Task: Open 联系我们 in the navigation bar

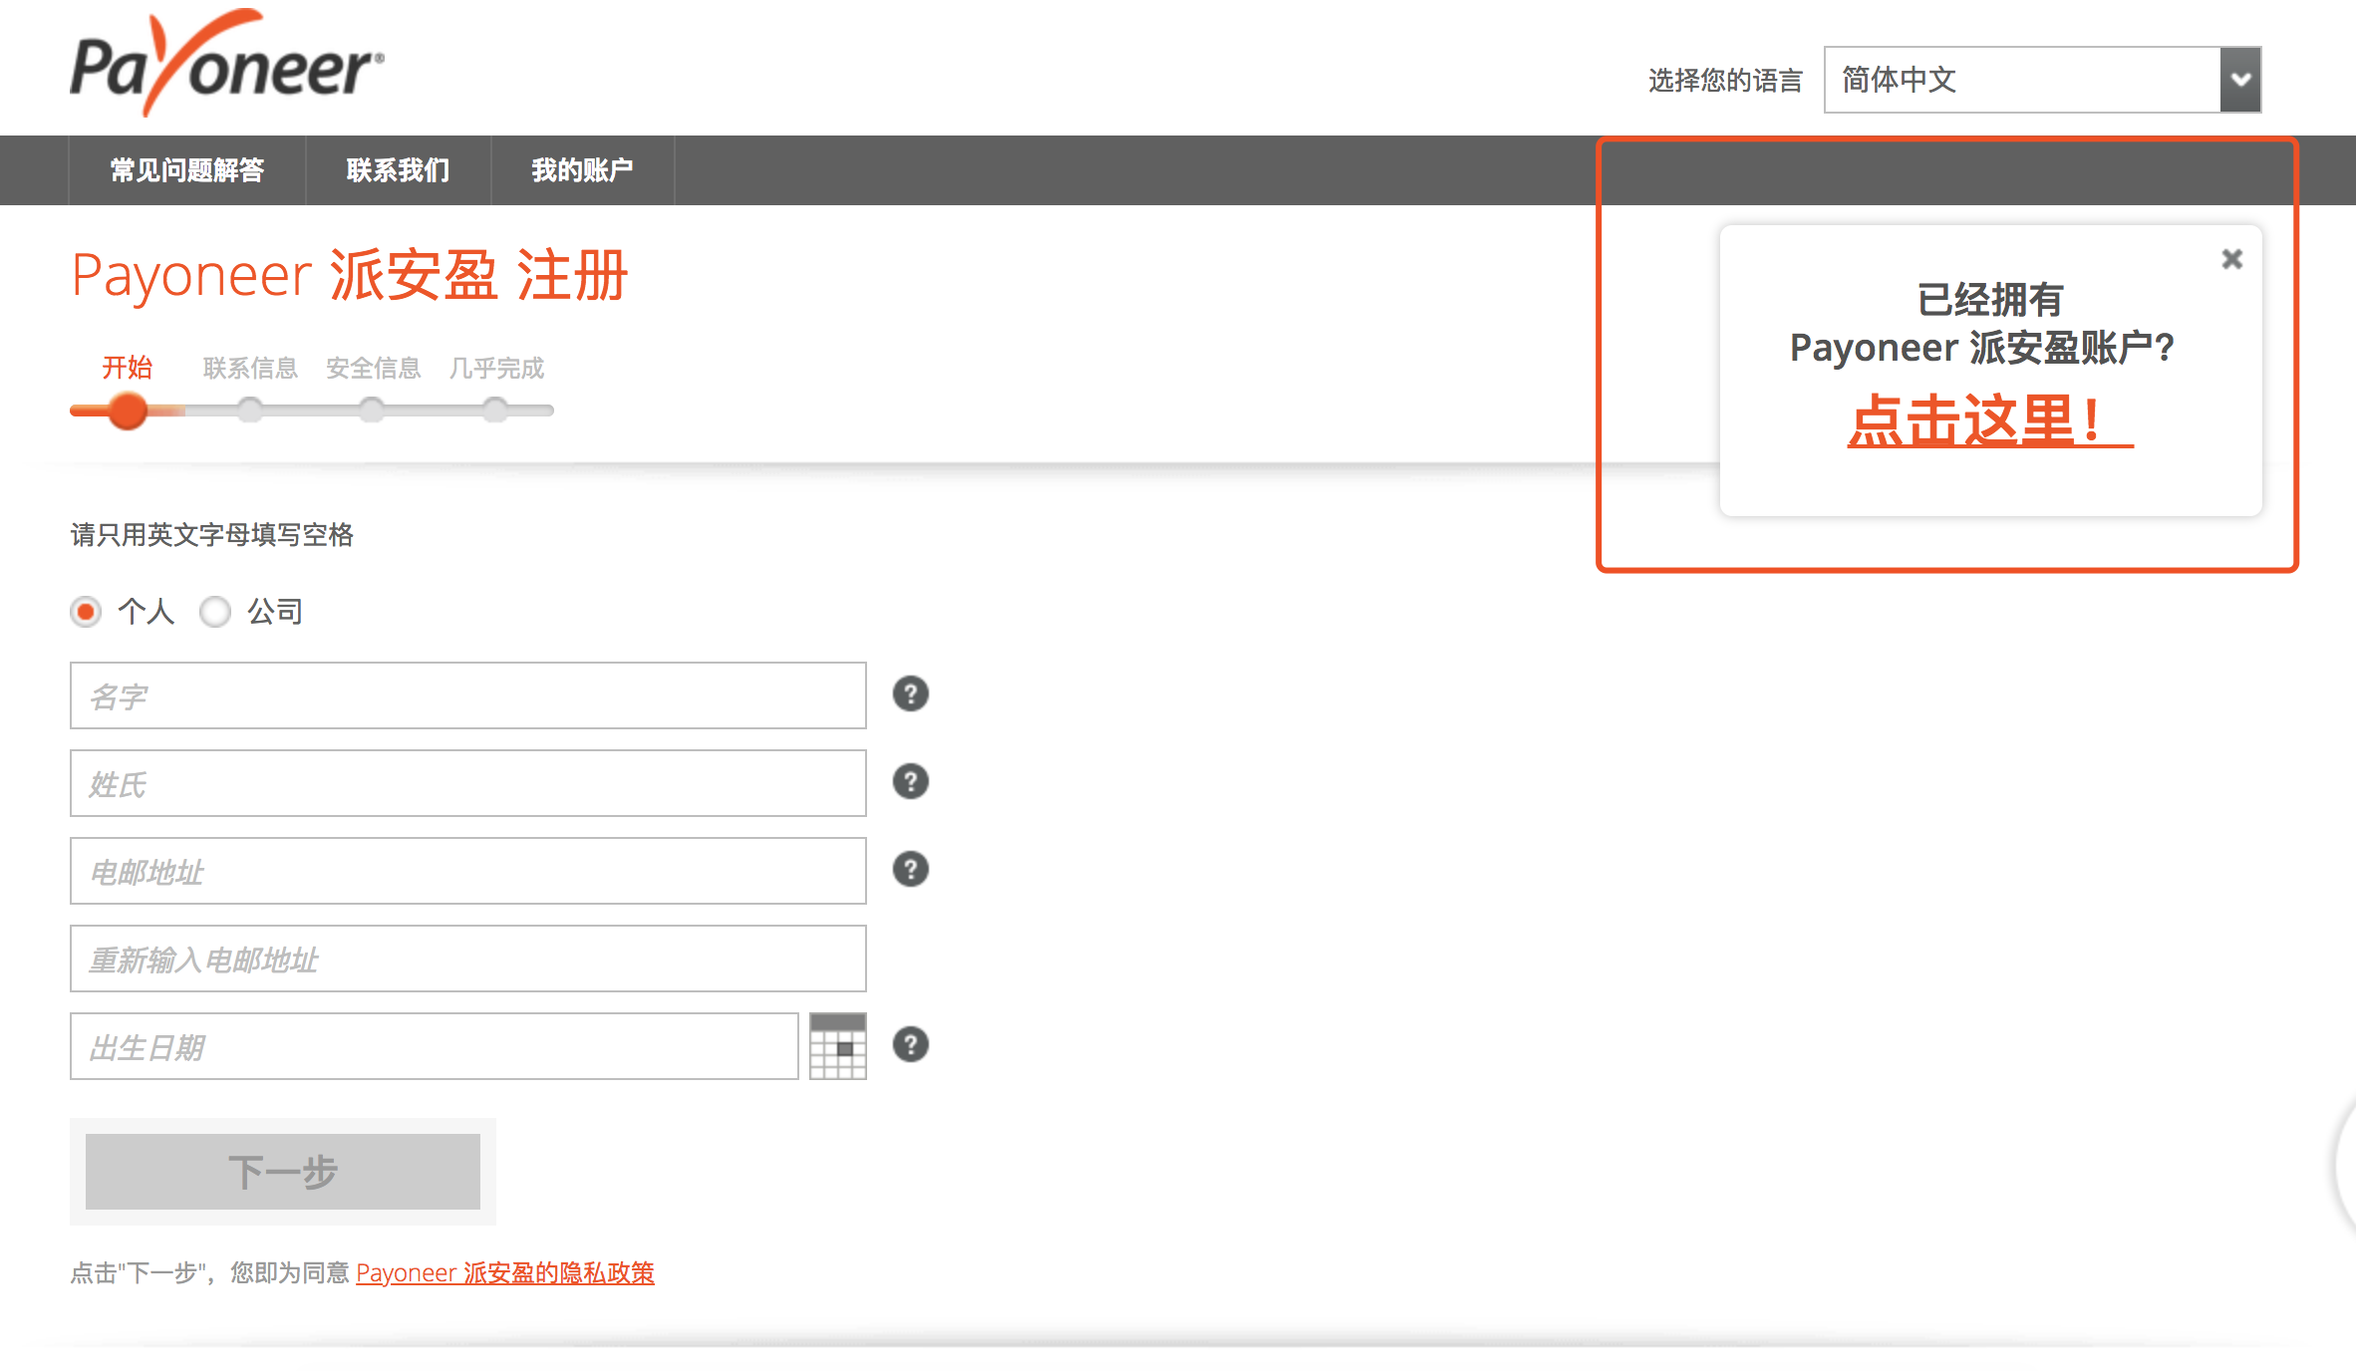Action: point(398,170)
